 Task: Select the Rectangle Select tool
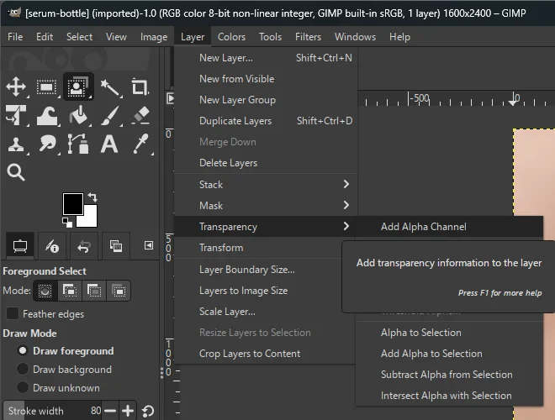pos(47,87)
